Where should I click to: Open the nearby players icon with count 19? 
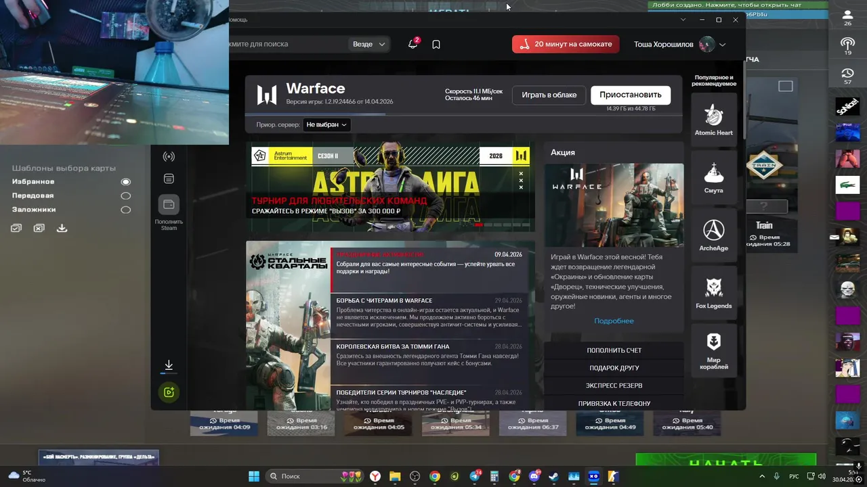pyautogui.click(x=847, y=46)
